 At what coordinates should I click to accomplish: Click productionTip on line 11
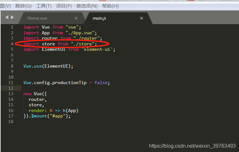pos(70,83)
